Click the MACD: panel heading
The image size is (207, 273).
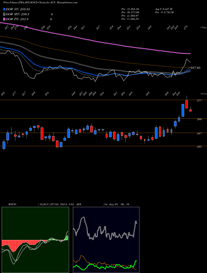12,204
